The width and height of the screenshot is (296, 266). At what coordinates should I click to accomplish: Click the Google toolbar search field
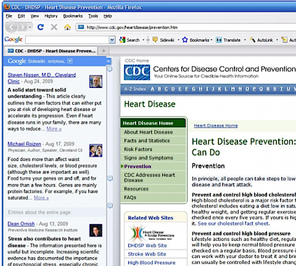click(67, 40)
